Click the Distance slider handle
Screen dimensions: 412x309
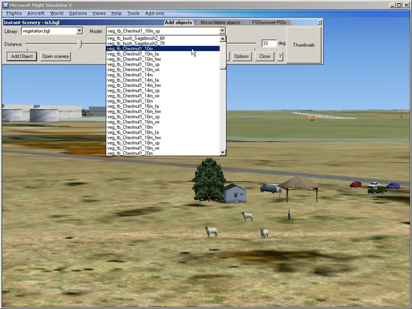pos(80,44)
